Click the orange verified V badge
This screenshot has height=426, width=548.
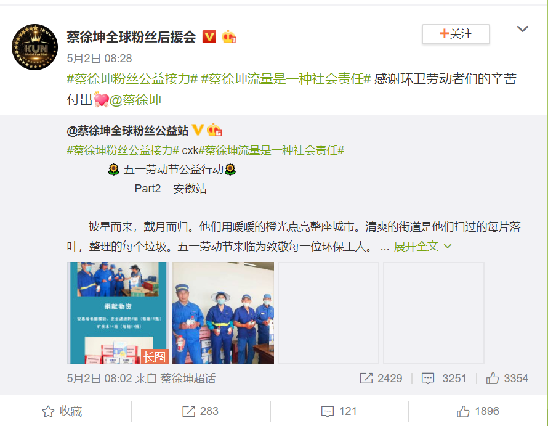point(209,37)
